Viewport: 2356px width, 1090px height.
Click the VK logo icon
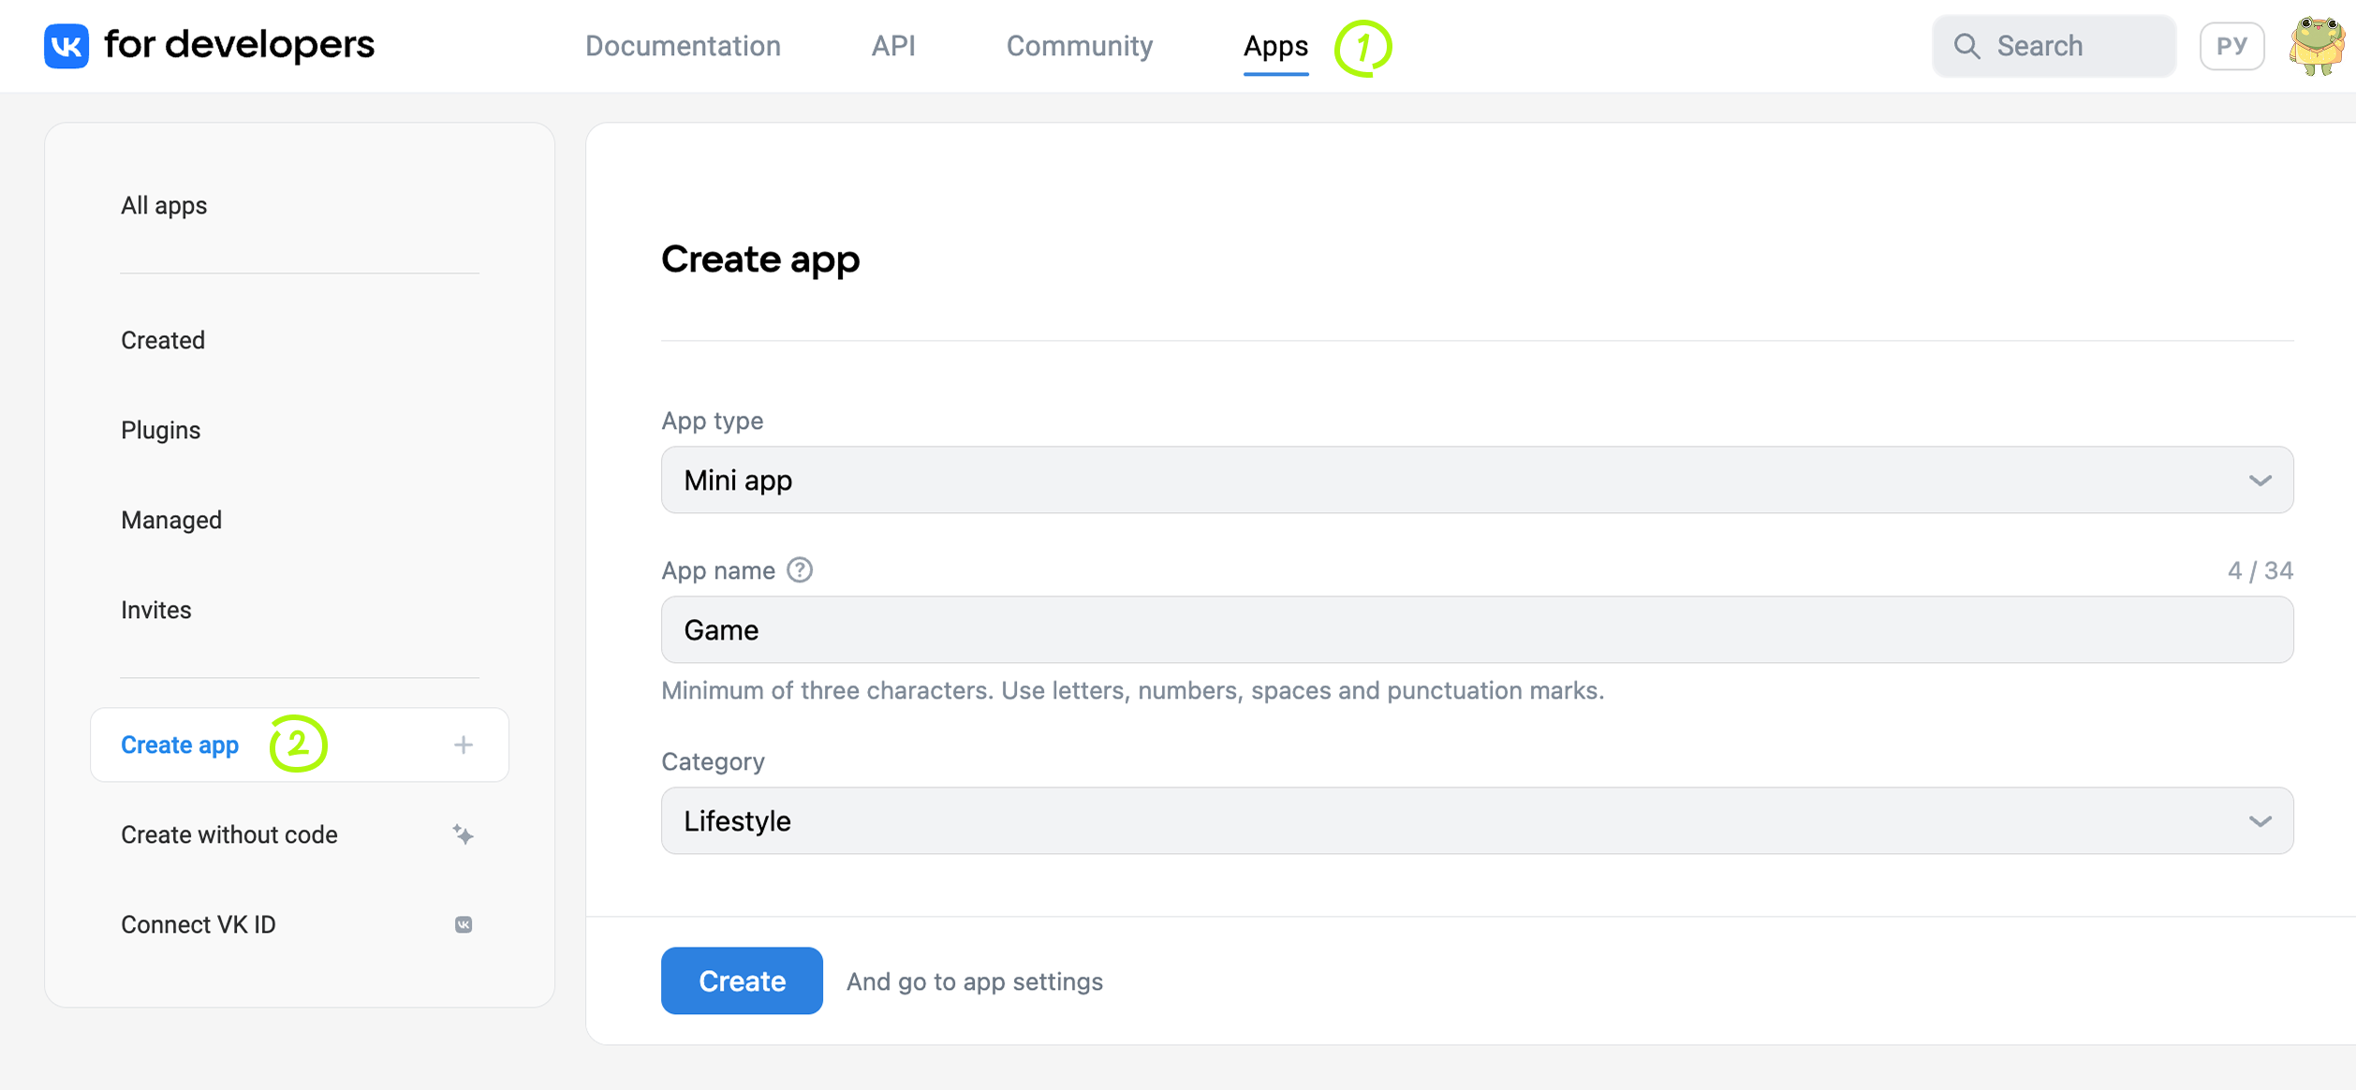tap(66, 45)
